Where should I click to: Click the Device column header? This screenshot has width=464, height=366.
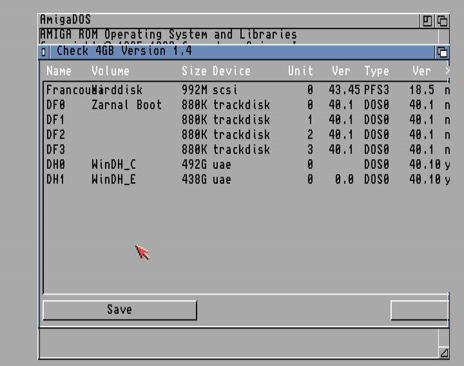231,71
